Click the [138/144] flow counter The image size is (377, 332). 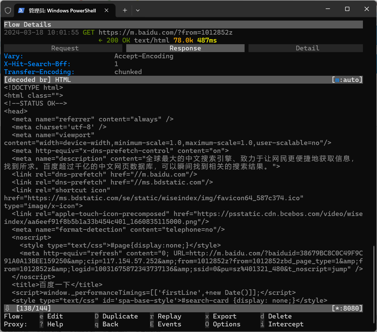click(34, 308)
